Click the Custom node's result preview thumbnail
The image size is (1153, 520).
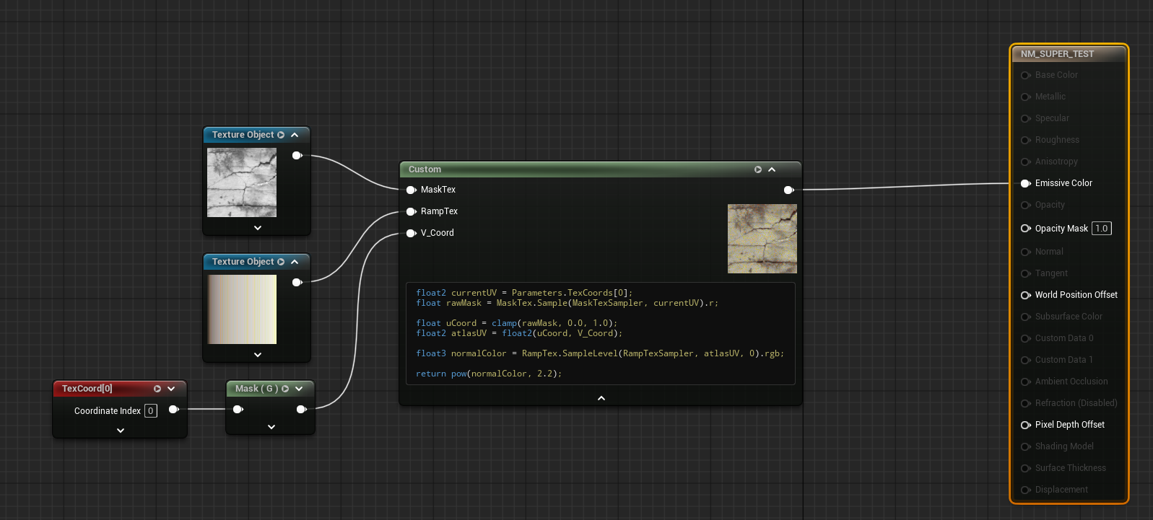click(x=762, y=239)
